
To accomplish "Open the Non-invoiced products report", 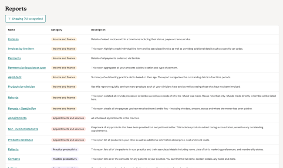I will 23,129.
